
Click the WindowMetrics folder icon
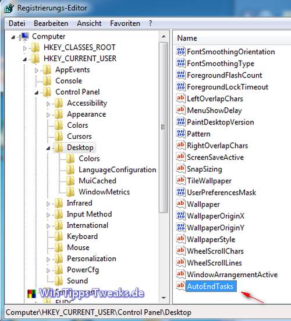coord(70,192)
